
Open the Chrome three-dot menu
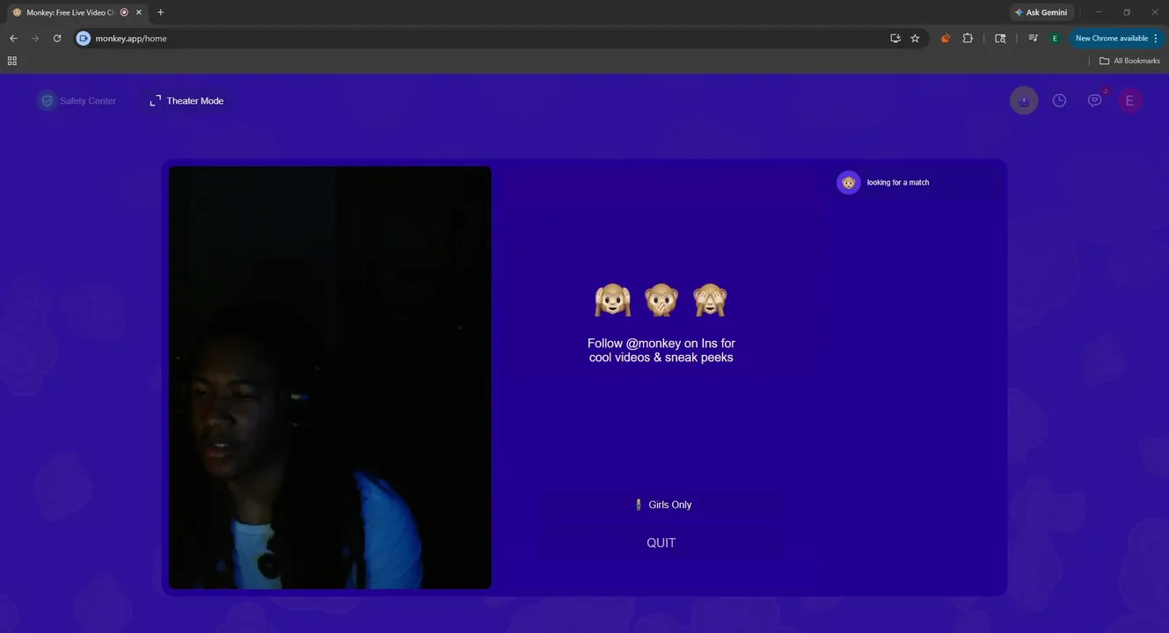point(1156,39)
